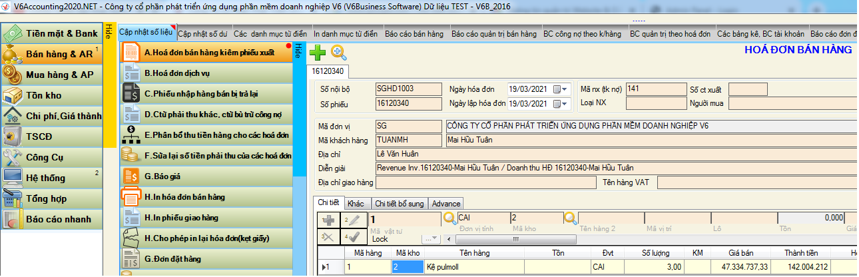Switch to the Báo cáo bán hàng tab
Image resolution: width=859 pixels, height=277 pixels.
point(414,33)
